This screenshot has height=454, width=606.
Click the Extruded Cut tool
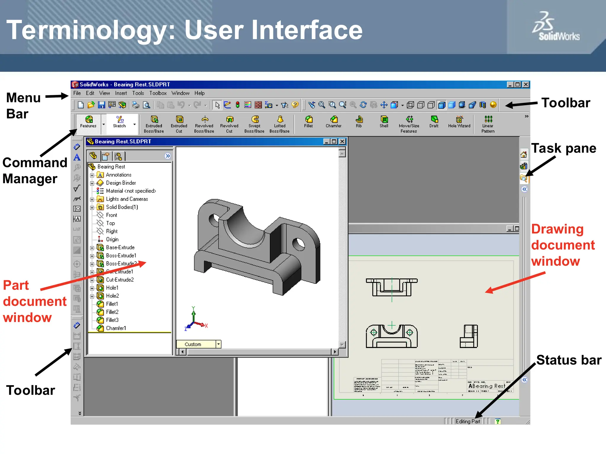[179, 124]
